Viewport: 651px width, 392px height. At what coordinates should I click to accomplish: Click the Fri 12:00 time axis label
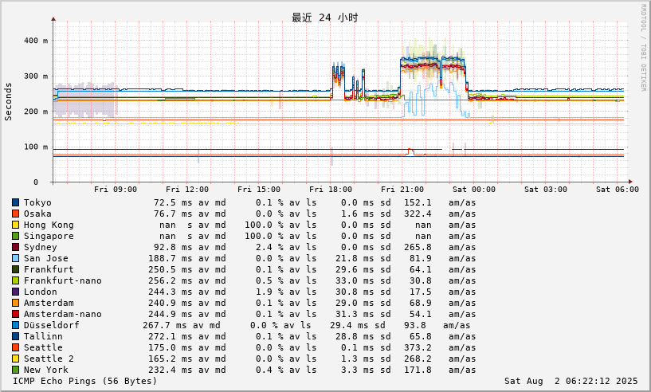tap(187, 190)
